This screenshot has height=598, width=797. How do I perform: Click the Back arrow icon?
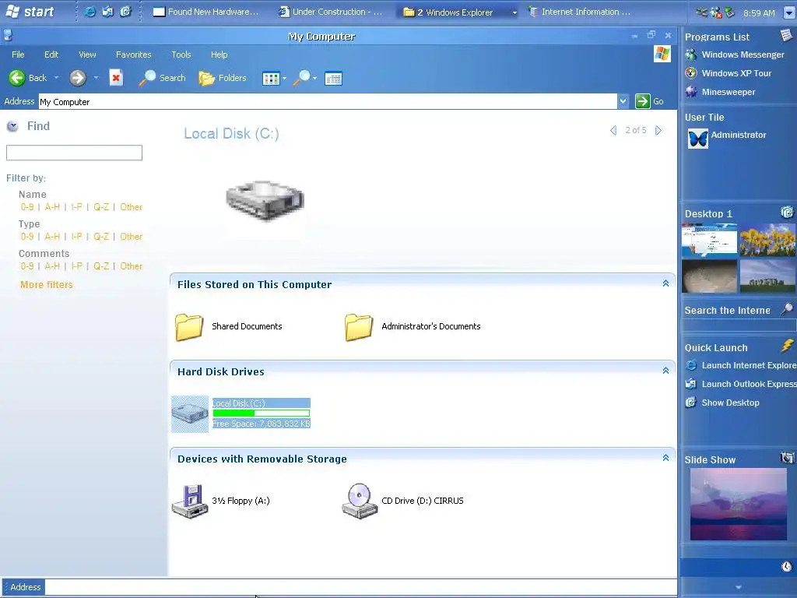tap(17, 78)
